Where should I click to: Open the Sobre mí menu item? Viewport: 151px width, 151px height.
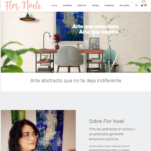tap(82, 6)
